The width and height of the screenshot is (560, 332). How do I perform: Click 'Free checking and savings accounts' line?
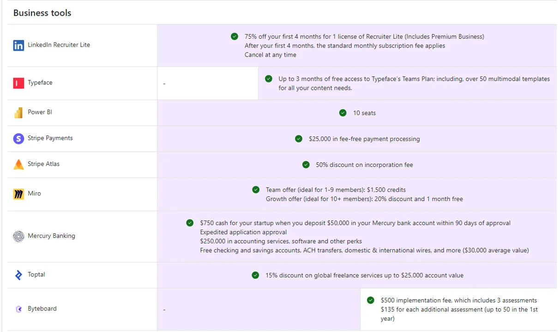coord(364,250)
